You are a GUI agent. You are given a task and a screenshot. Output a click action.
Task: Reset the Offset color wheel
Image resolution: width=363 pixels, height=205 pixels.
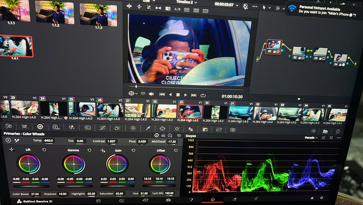pos(176,150)
